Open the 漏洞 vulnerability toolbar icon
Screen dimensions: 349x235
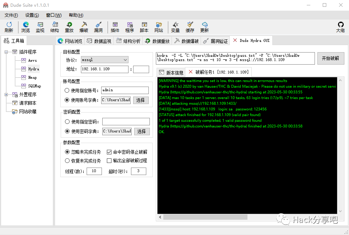(x=98, y=27)
